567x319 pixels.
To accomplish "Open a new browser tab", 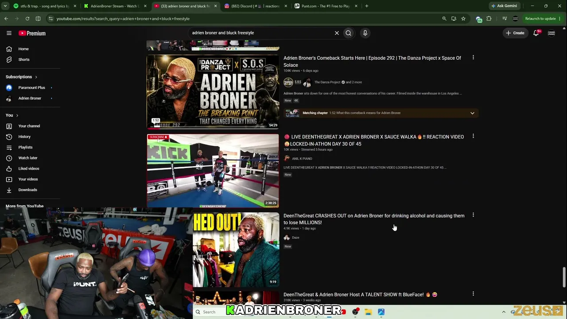I will pos(367,6).
